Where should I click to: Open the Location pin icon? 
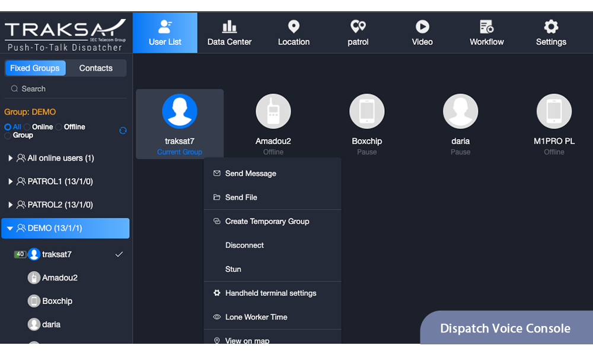click(x=294, y=27)
